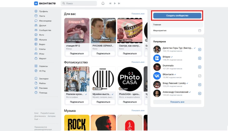Open РУССКИЕ СЕРИАЛЫ thumbnail
The height and width of the screenshot is (131, 228).
coord(103,31)
